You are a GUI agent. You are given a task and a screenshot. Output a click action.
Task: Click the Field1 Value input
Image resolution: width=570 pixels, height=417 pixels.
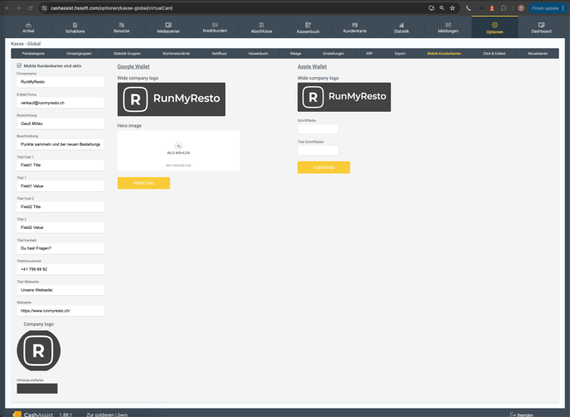pyautogui.click(x=60, y=186)
